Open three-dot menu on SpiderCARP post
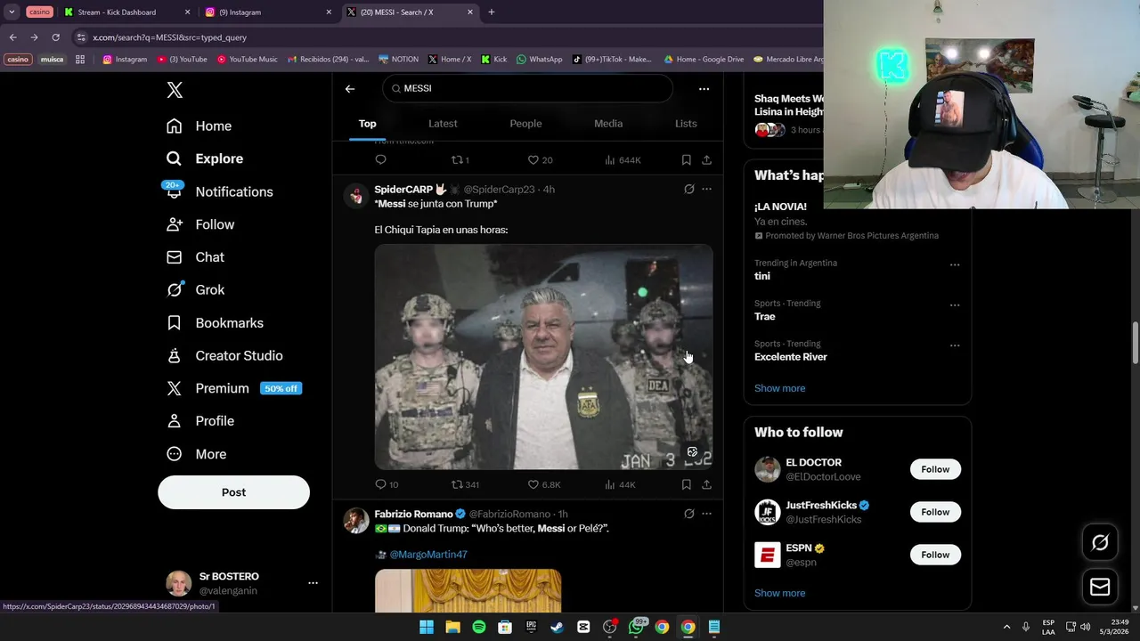 706,189
